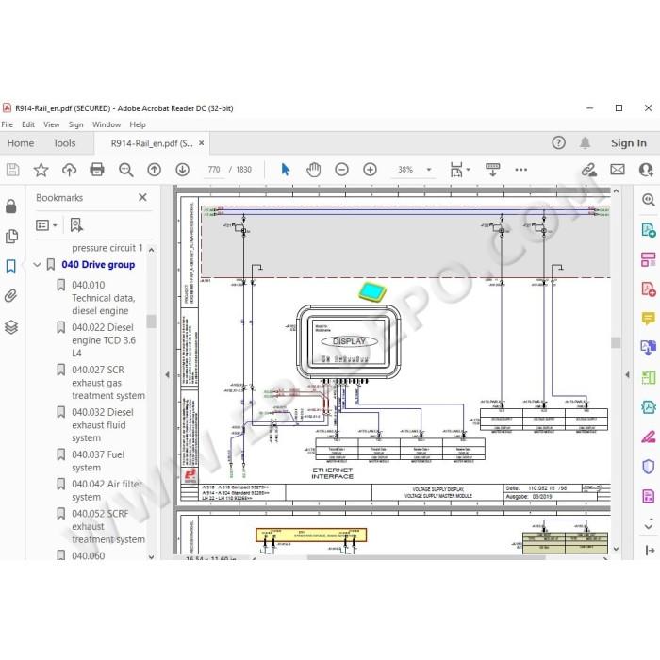Open Export PDF tool in right pane
Image resolution: width=660 pixels, height=660 pixels.
click(649, 230)
